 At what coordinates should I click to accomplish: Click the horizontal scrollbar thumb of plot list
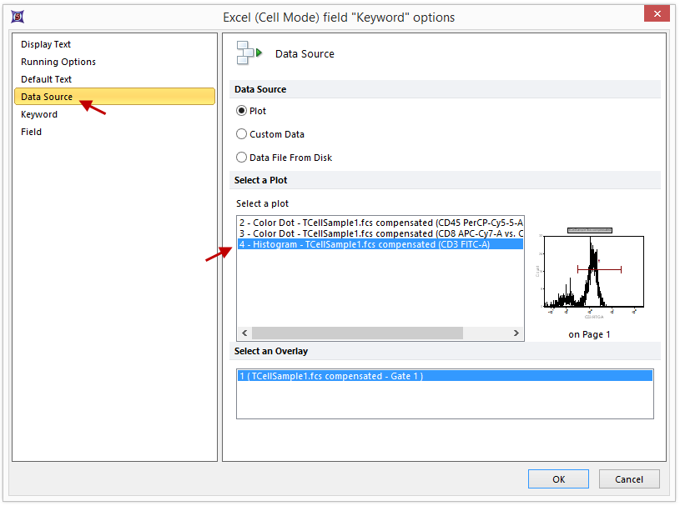pos(357,333)
